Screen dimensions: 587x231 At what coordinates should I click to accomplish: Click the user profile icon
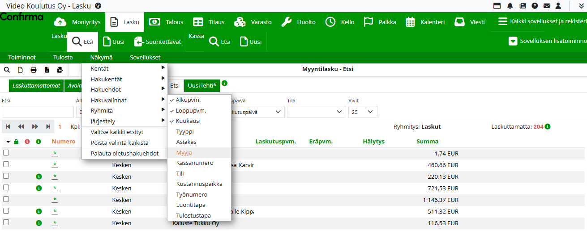(558, 6)
